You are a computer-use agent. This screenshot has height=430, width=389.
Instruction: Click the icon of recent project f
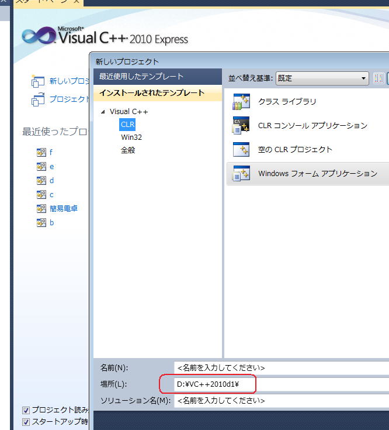coord(41,152)
